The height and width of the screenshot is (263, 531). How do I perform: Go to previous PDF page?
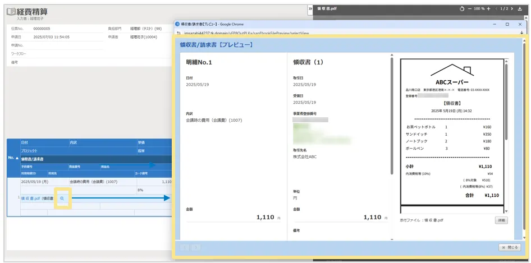coord(497,8)
